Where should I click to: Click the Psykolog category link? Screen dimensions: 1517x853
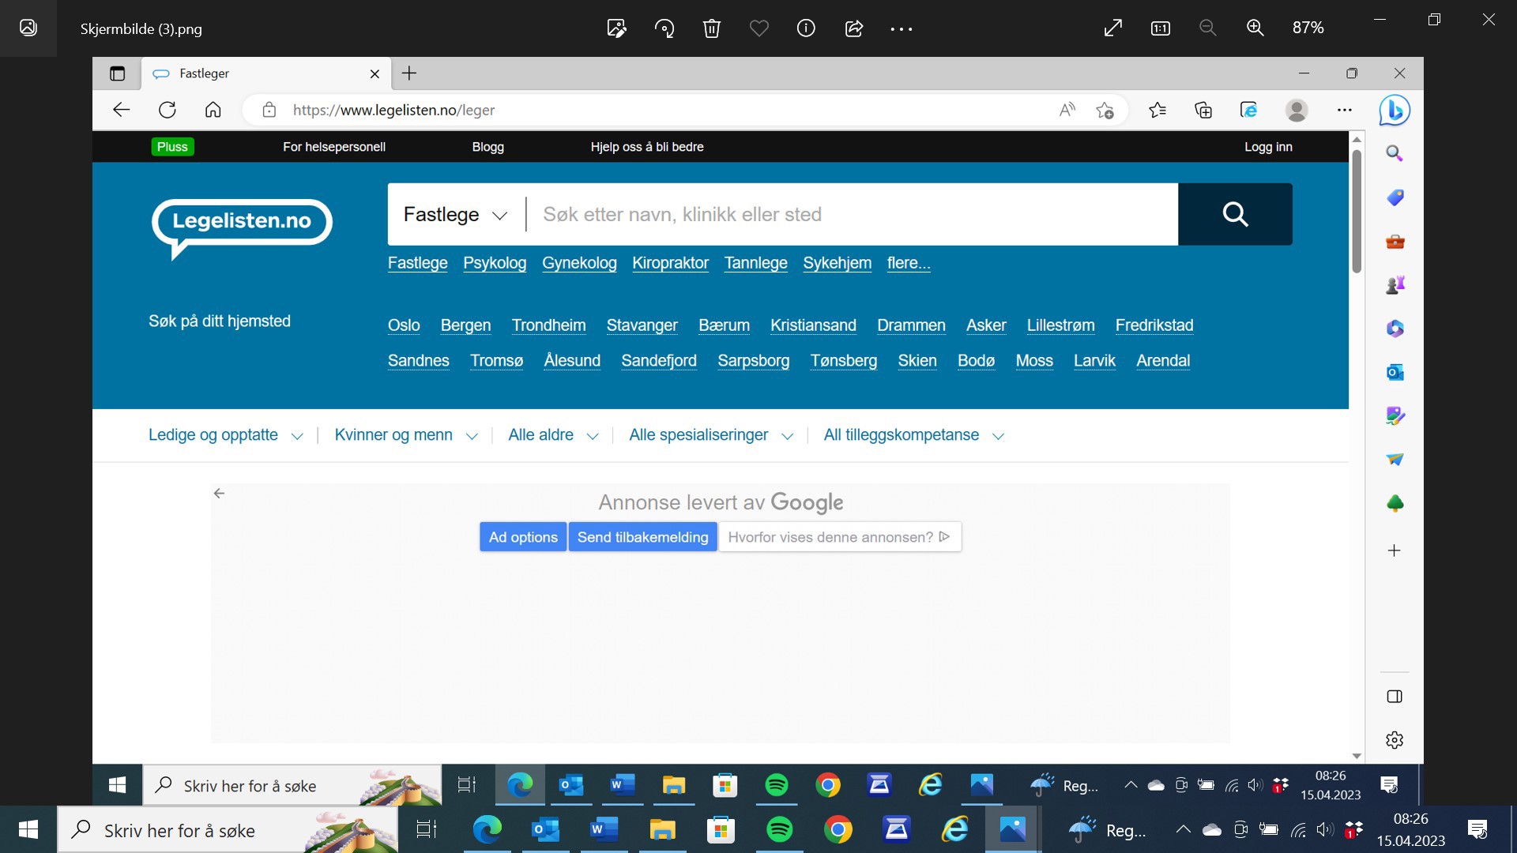click(494, 263)
